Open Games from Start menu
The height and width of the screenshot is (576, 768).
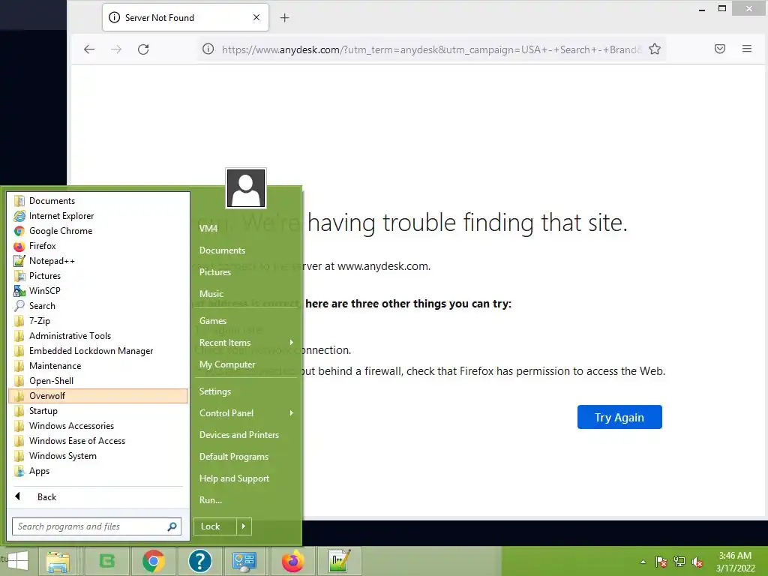pos(246,321)
